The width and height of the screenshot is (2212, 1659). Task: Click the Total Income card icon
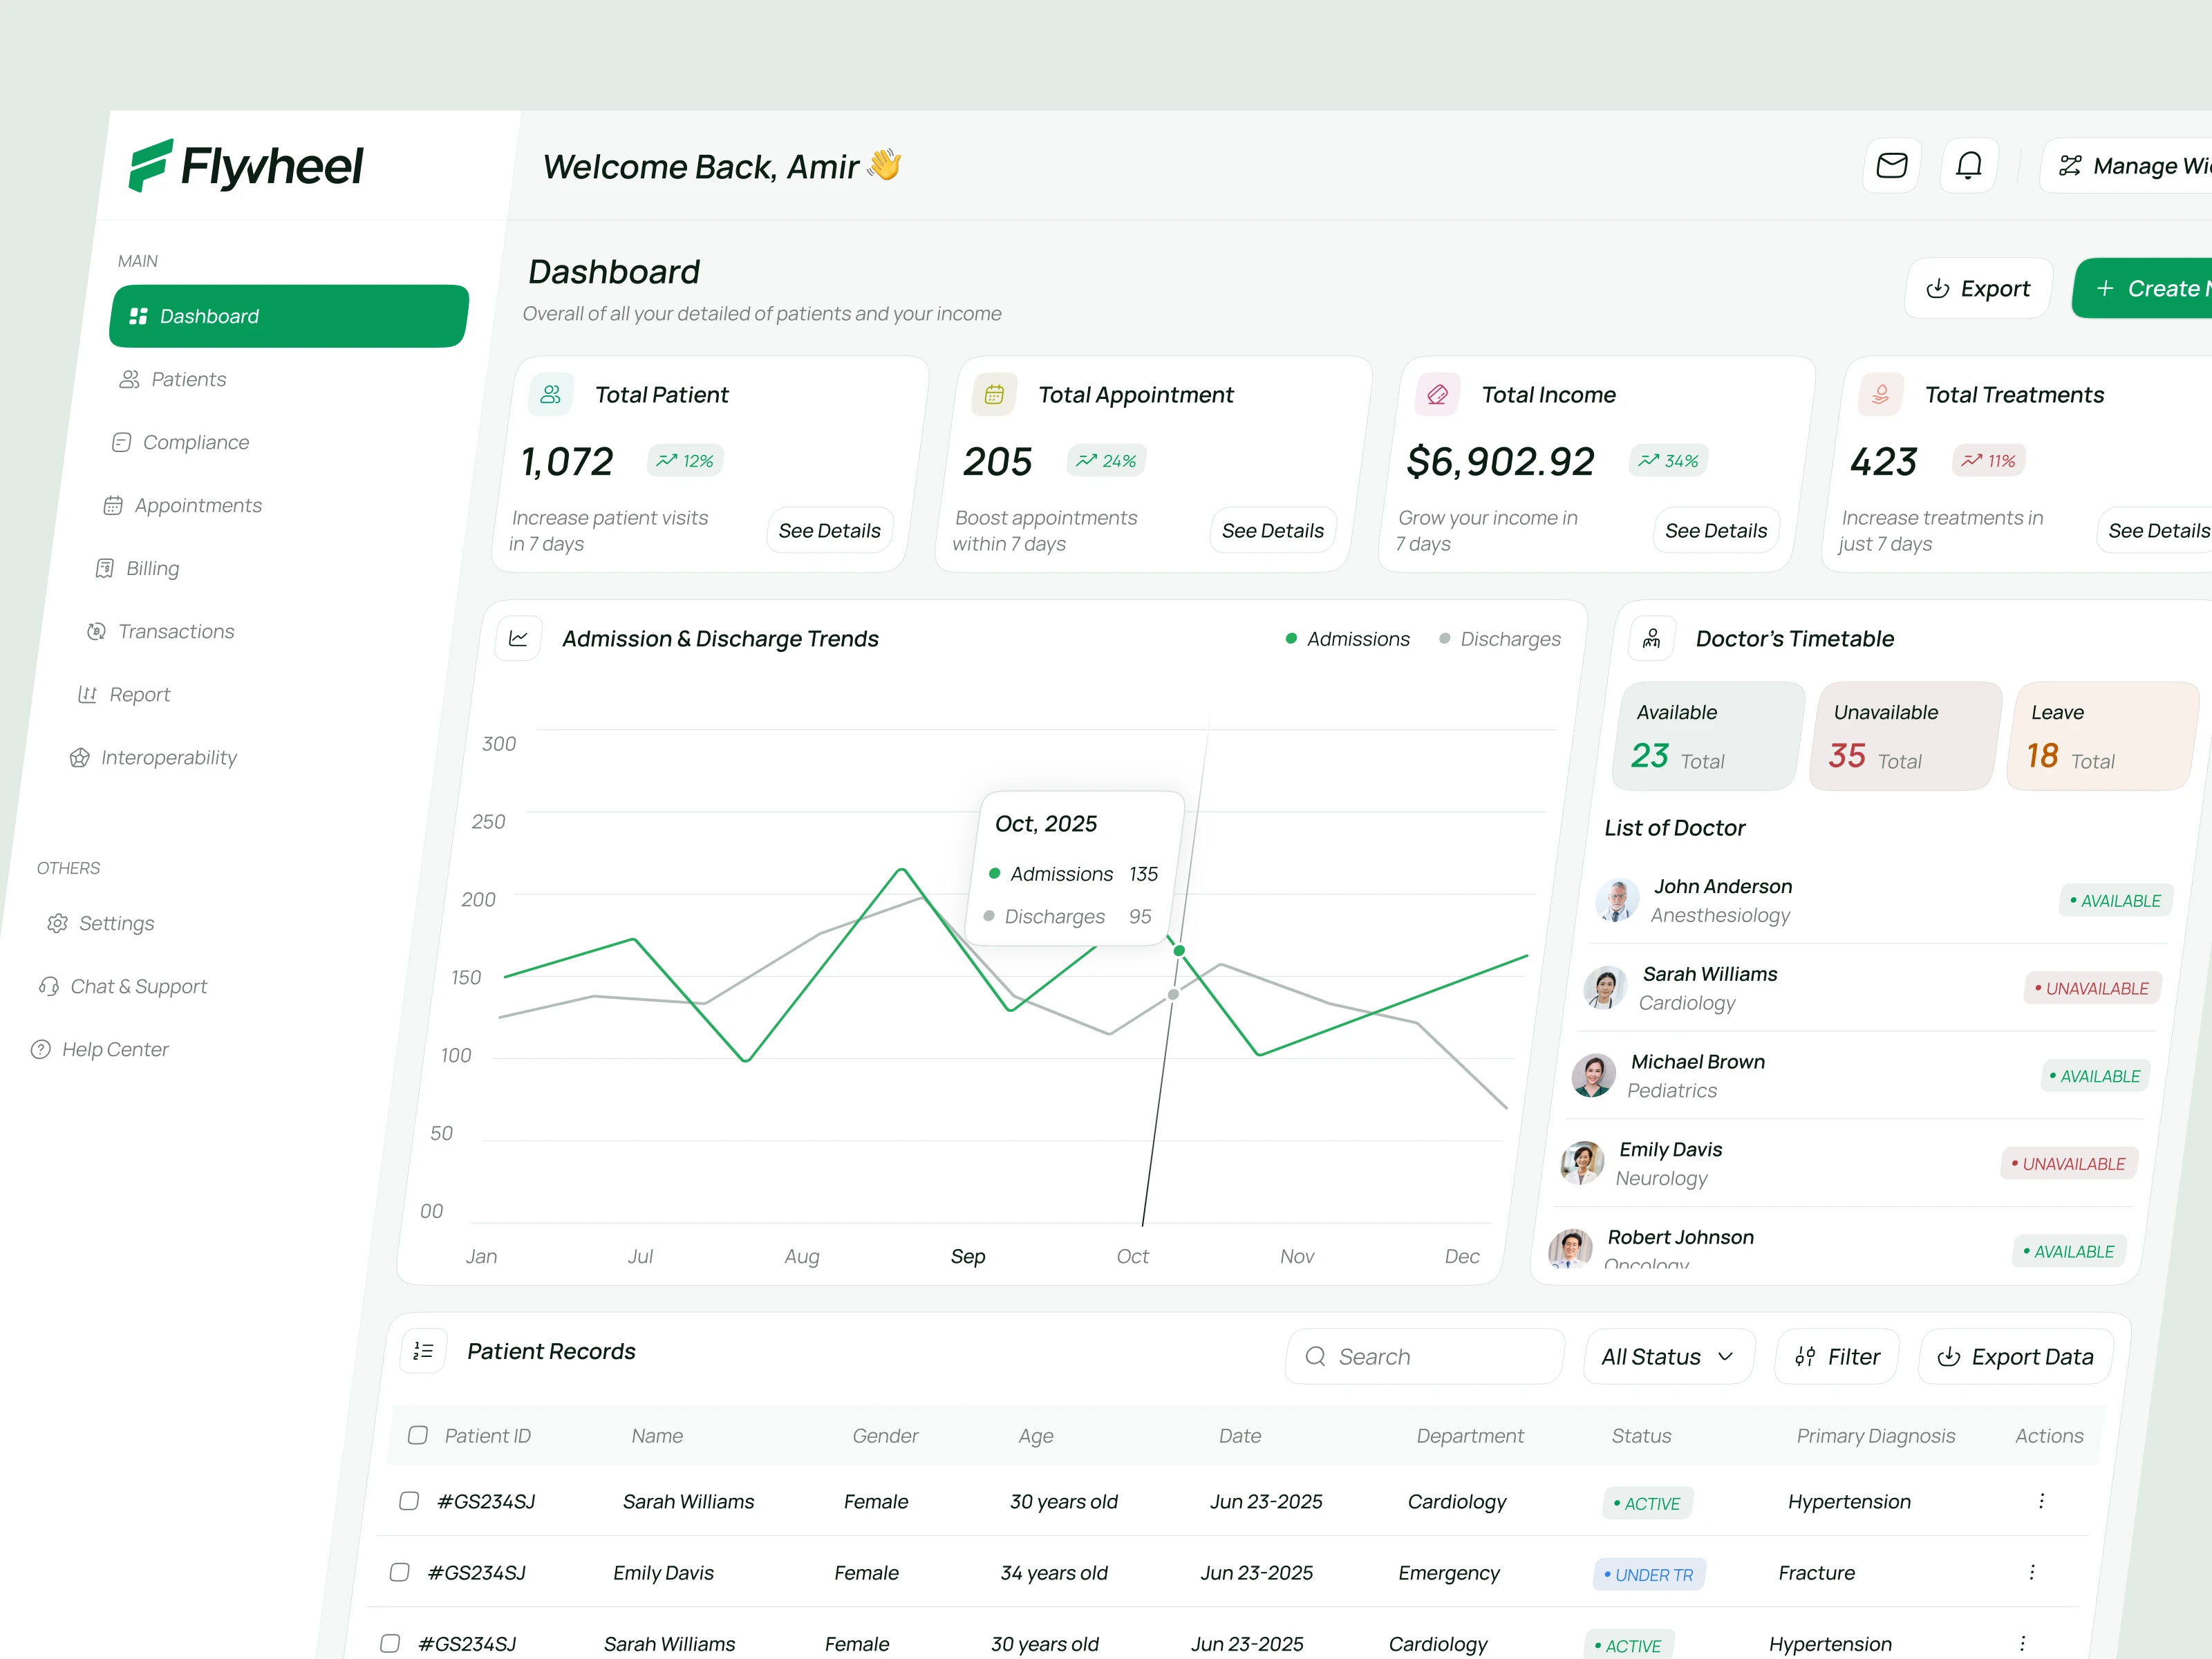tap(1437, 395)
